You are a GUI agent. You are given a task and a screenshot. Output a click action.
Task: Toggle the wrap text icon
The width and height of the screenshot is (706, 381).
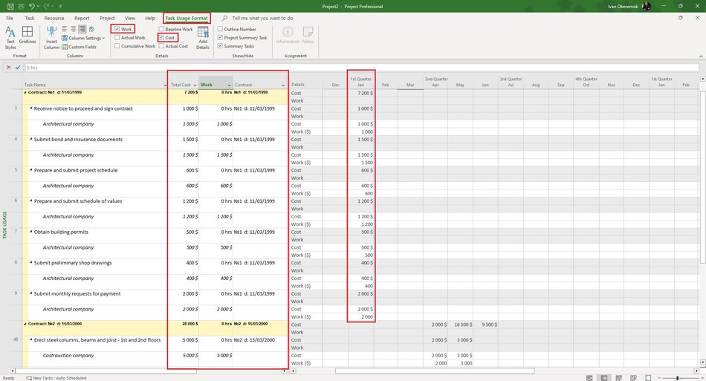(x=92, y=29)
